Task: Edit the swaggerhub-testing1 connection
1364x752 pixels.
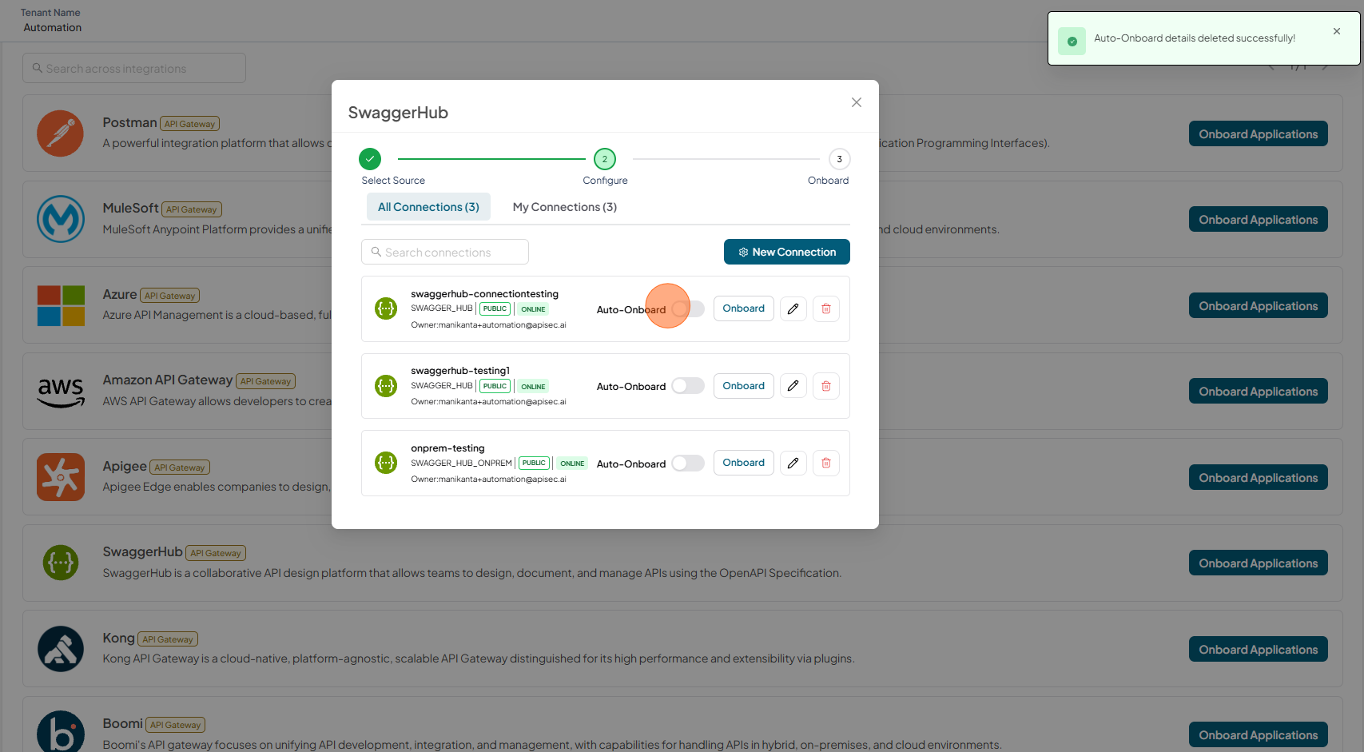Action: pos(793,386)
